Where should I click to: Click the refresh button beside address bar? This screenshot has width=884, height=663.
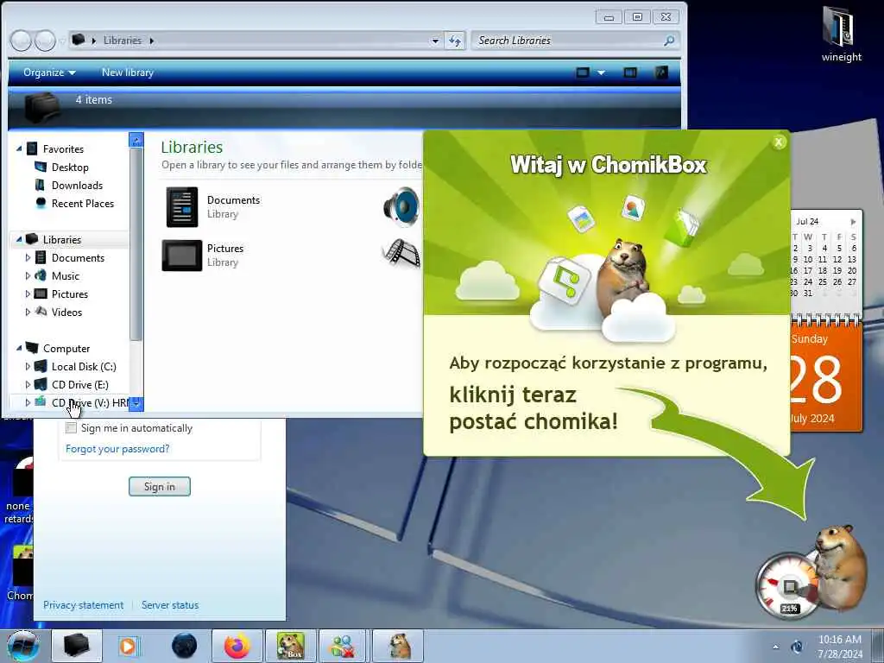[x=455, y=41]
